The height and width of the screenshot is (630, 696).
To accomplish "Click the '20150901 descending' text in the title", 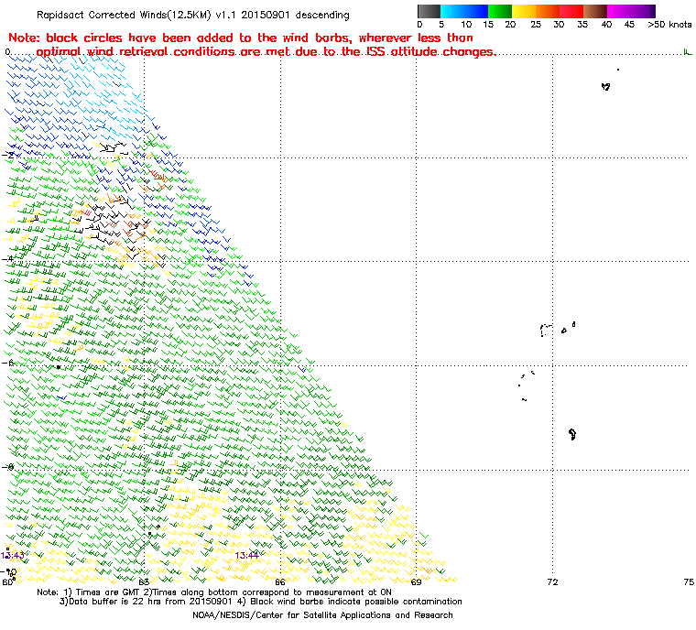I will tap(295, 15).
